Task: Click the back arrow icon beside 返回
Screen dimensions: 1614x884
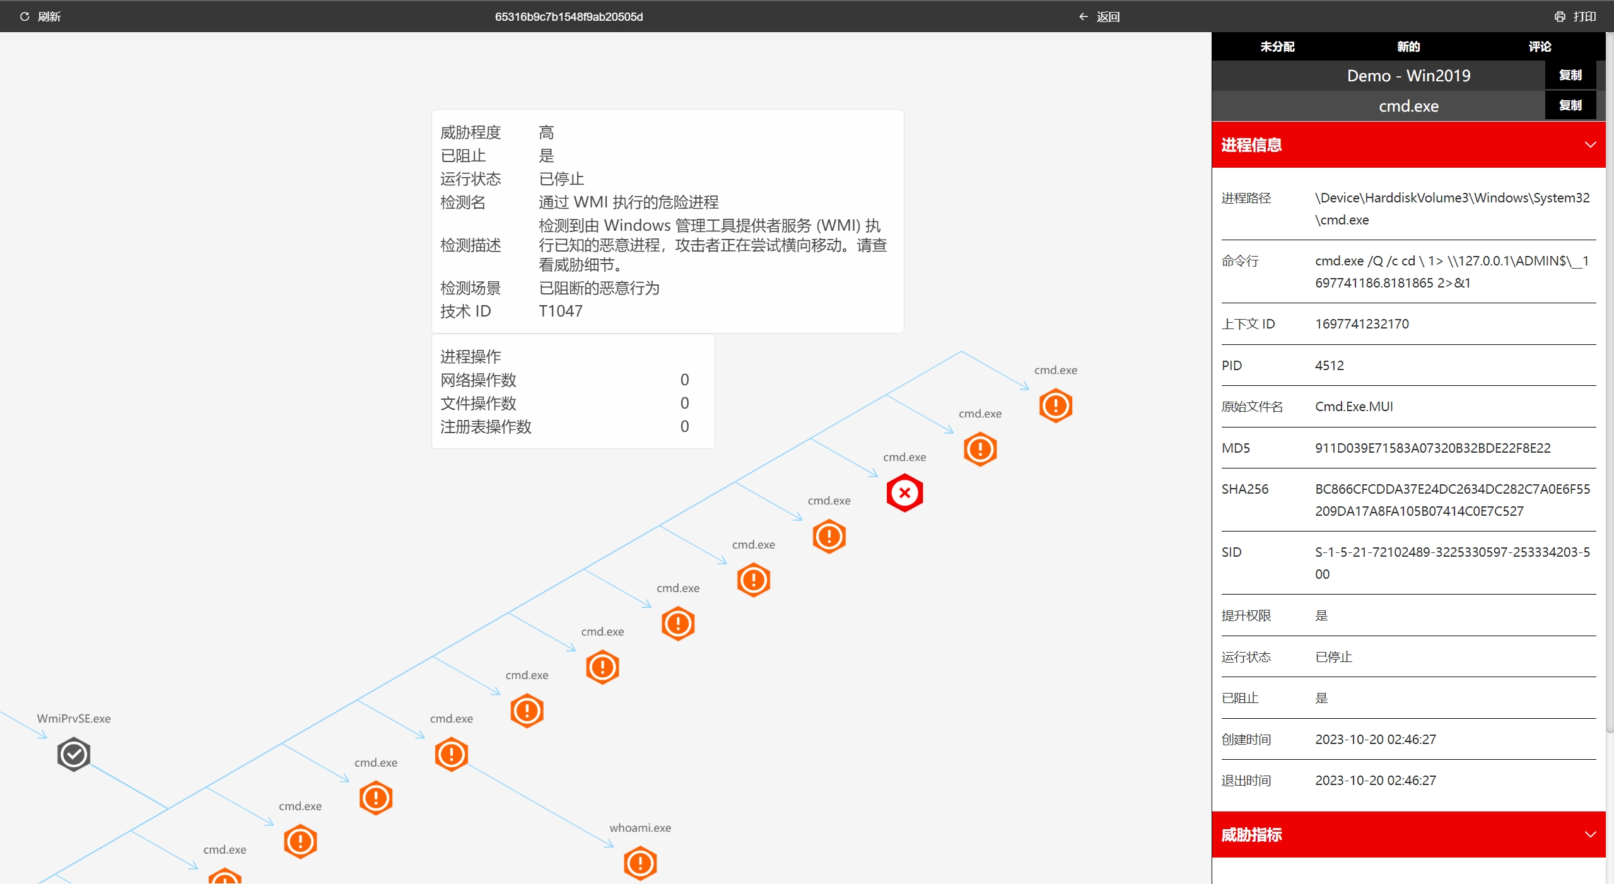Action: (x=1083, y=16)
